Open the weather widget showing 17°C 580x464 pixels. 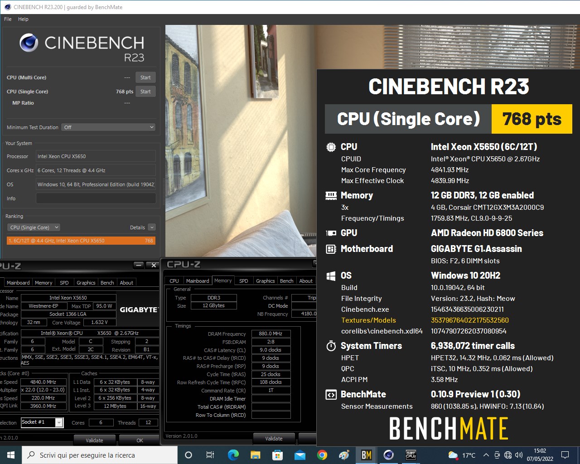(x=462, y=455)
